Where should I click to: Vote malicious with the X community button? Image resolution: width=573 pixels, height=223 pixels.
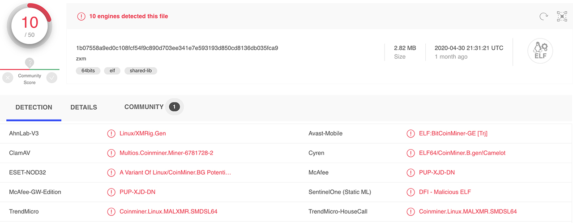pyautogui.click(x=8, y=78)
